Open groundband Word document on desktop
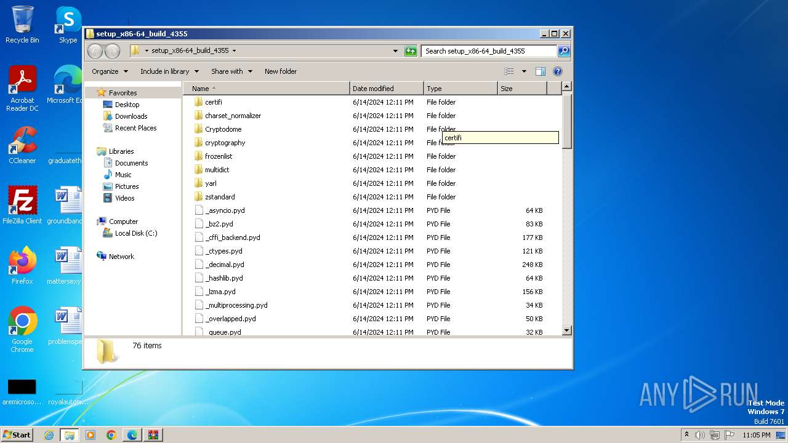 coord(65,206)
